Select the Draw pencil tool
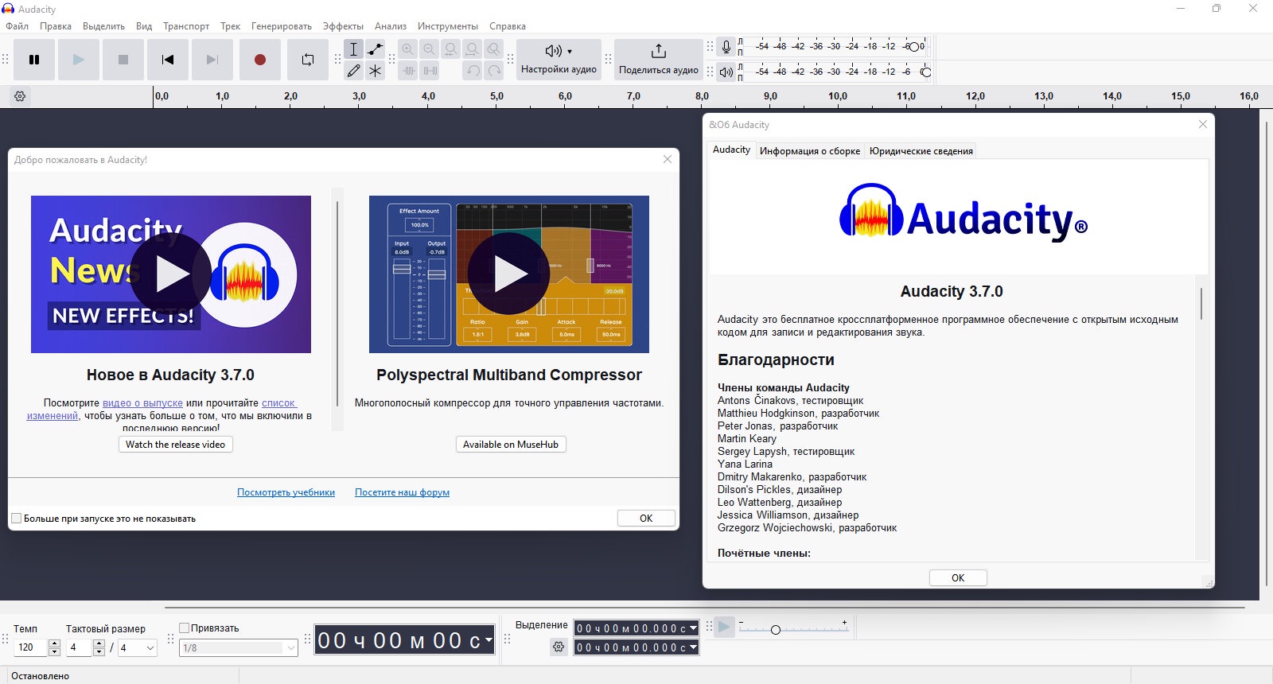This screenshot has width=1273, height=684. tap(354, 71)
